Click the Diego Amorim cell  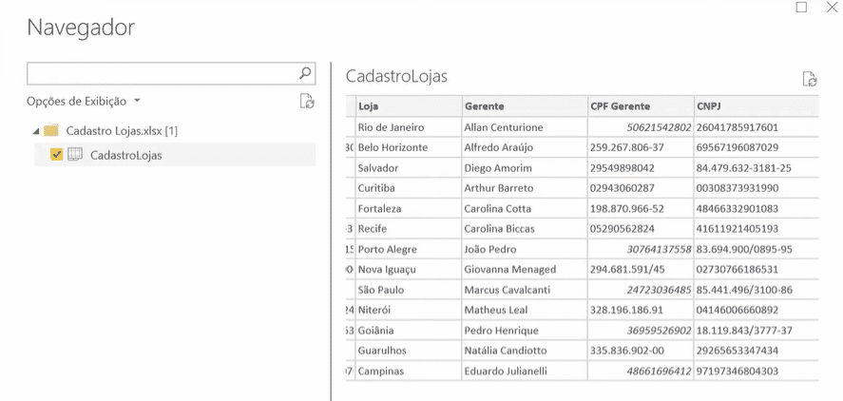point(525,167)
